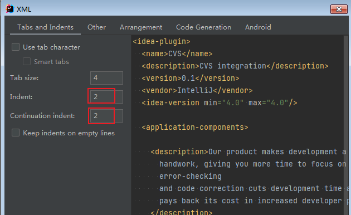Check Keep indents on empty lines
Viewport: 351px width, 215px height.
click(16, 133)
